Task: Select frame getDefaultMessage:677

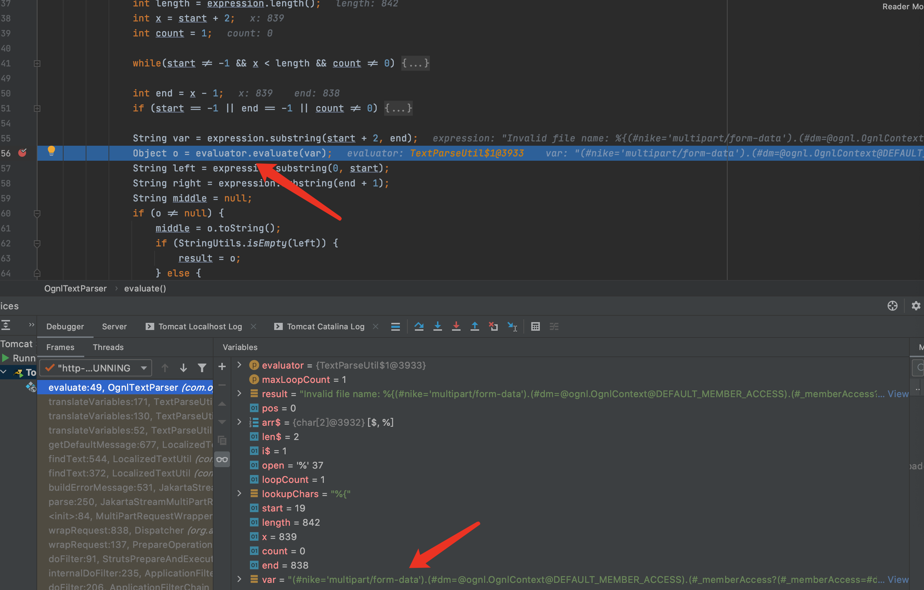Action: tap(125, 445)
